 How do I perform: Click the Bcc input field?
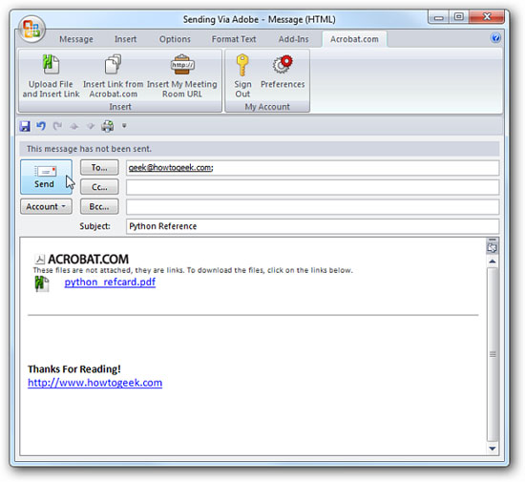[312, 207]
